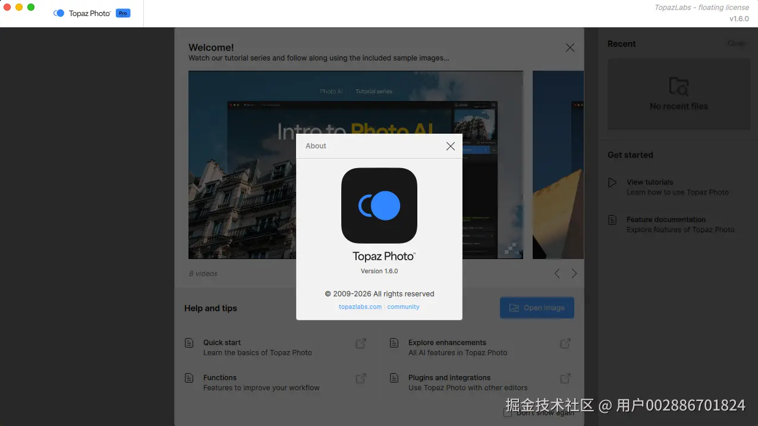This screenshot has height=426, width=758.
Task: Click the Functions document icon
Action: coord(189,378)
